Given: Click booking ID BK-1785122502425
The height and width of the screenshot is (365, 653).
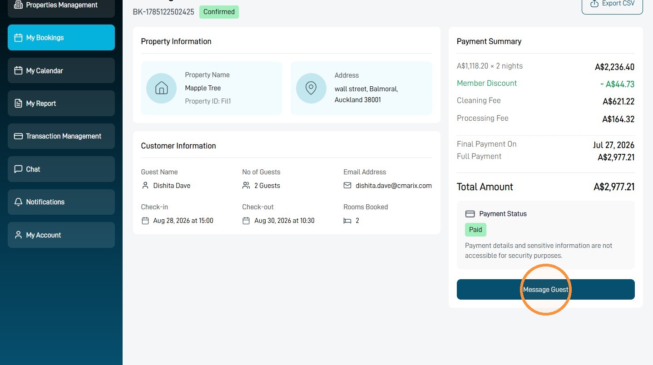Looking at the screenshot, I should pyautogui.click(x=164, y=12).
